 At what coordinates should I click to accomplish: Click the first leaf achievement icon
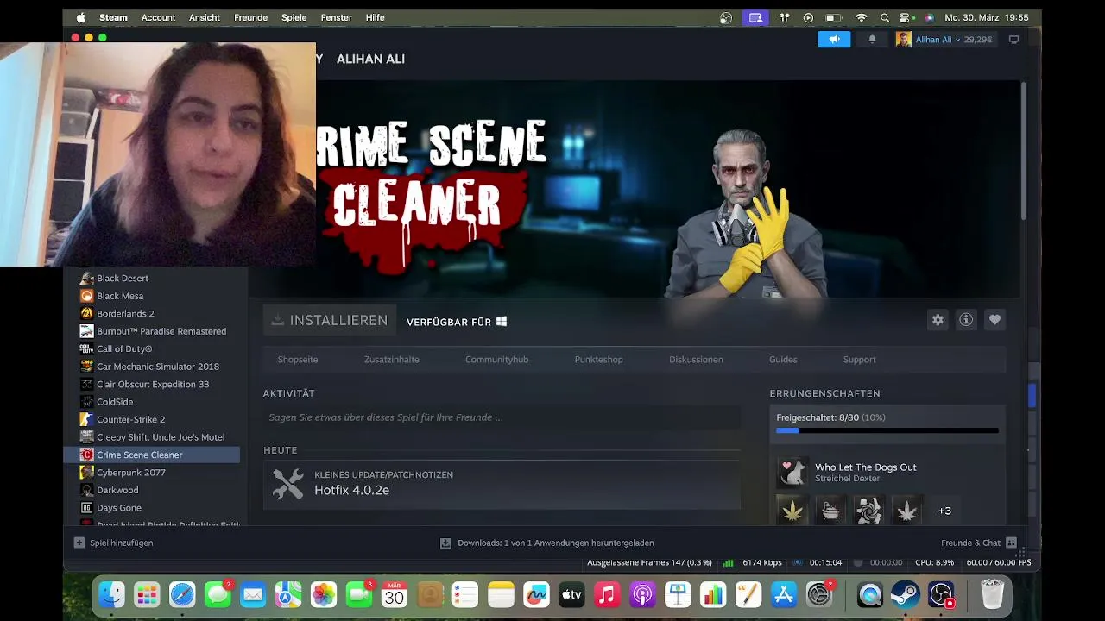click(792, 511)
